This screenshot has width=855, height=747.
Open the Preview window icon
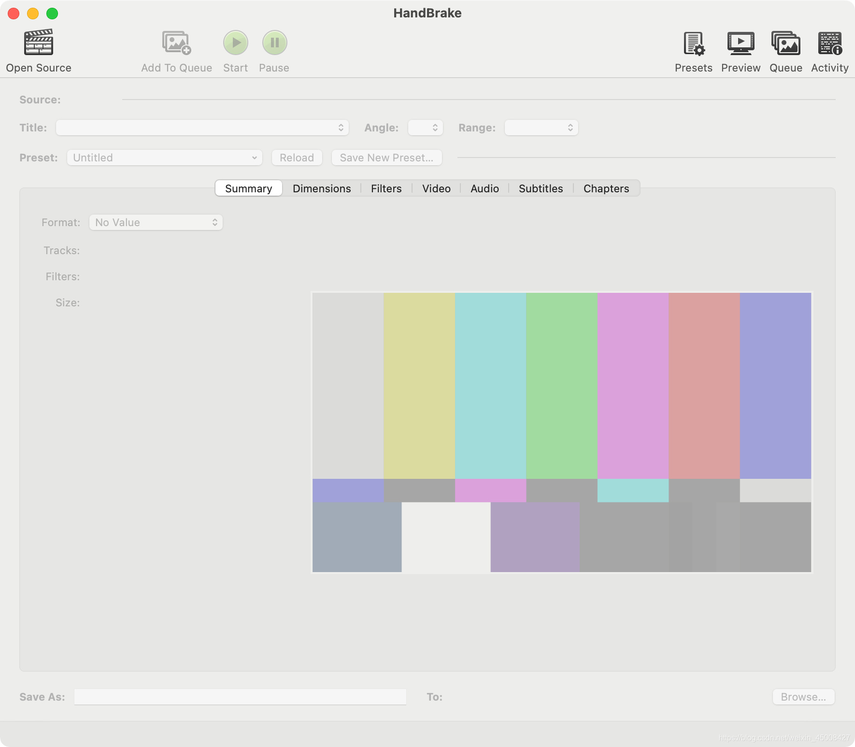point(741,43)
